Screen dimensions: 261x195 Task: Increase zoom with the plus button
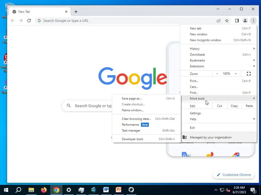point(236,74)
